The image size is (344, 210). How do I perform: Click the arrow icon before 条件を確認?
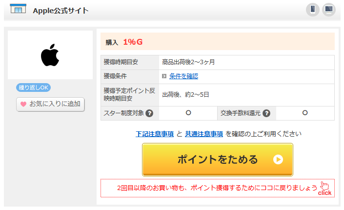(x=165, y=76)
